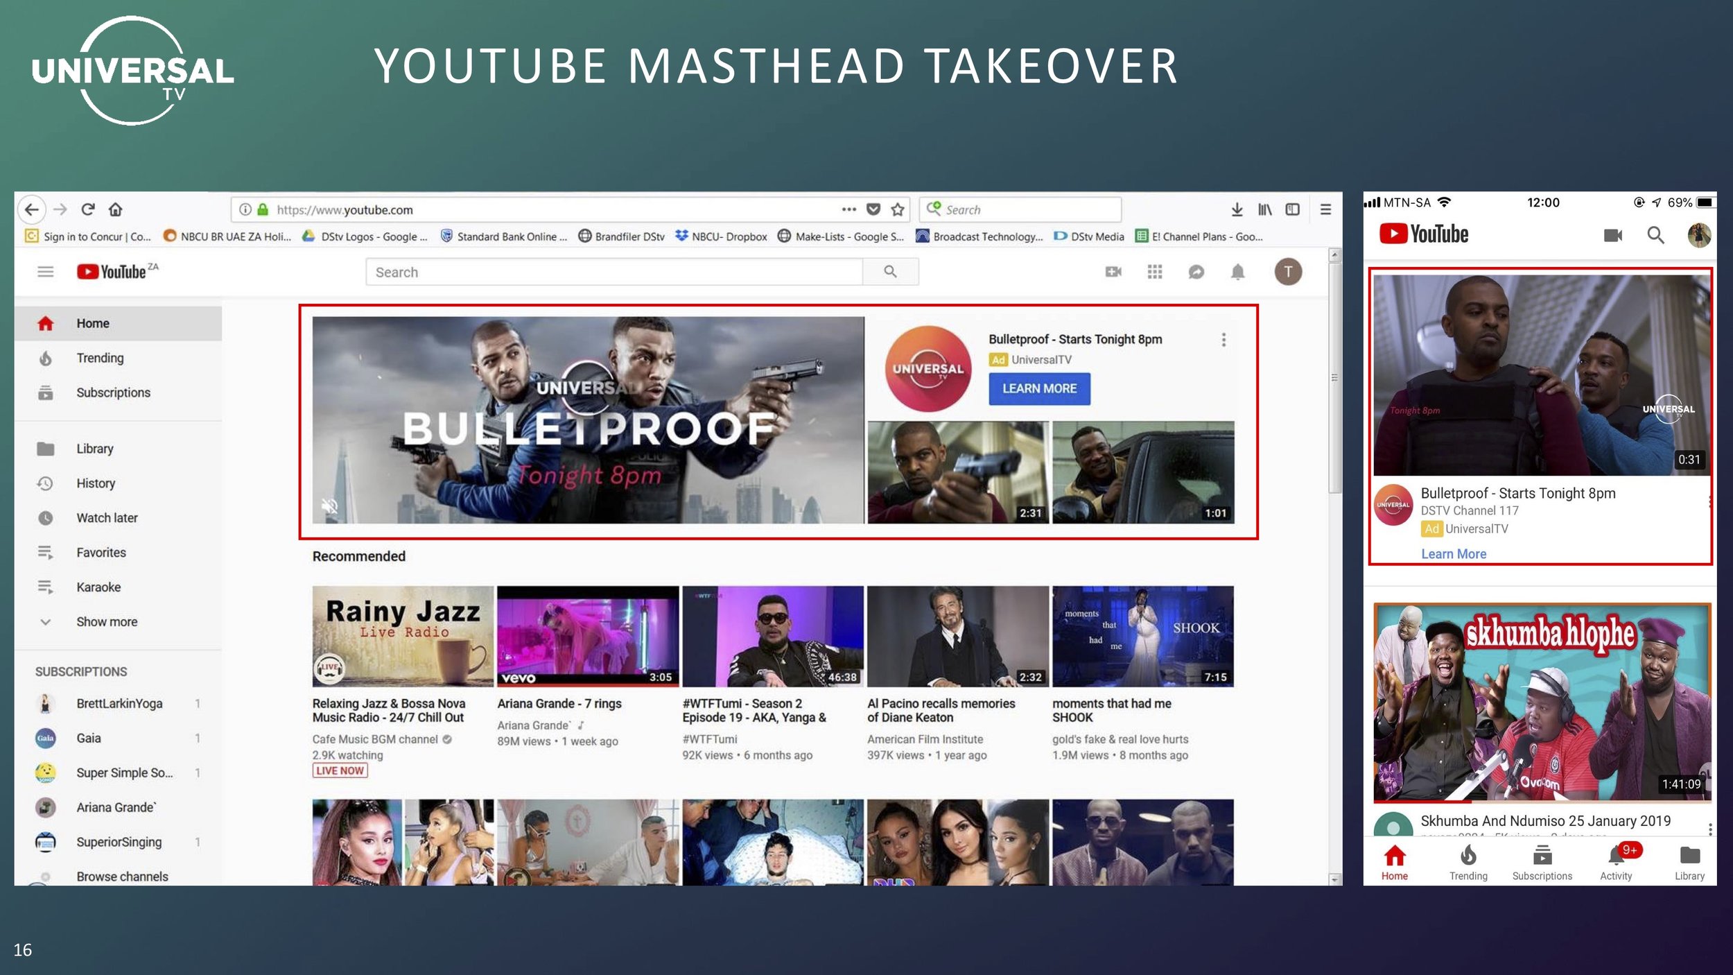Click browser scrollbar down arrow
This screenshot has height=975, width=1733.
click(x=1334, y=879)
